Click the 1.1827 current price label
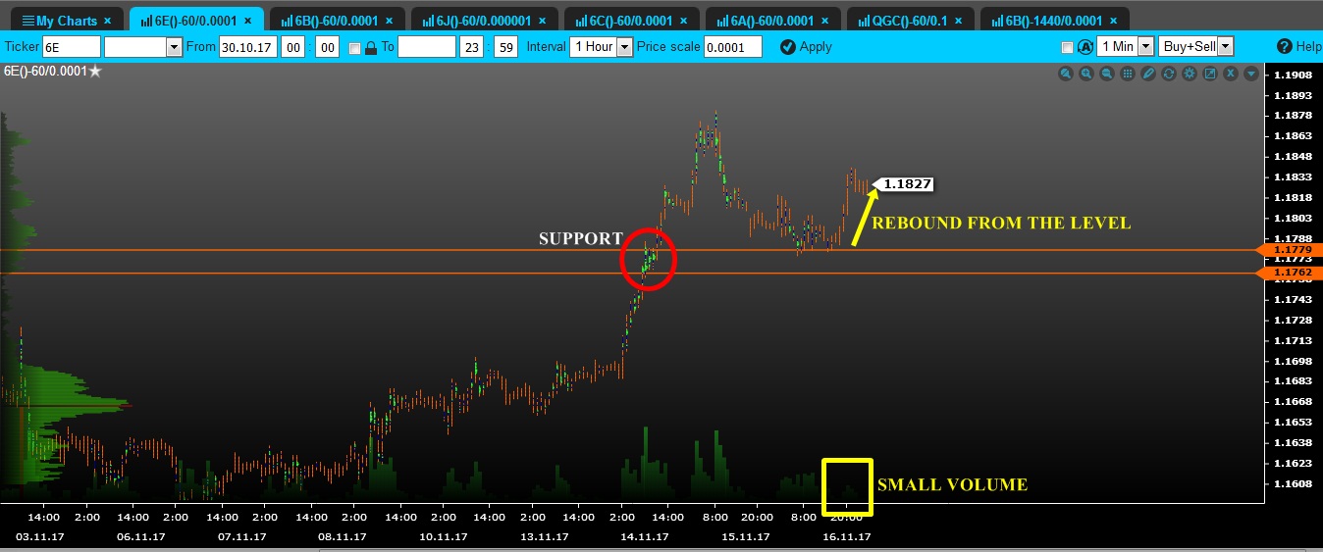The width and height of the screenshot is (1323, 552). click(902, 183)
